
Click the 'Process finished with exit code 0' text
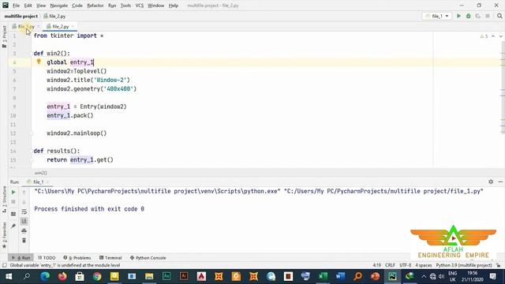(89, 209)
